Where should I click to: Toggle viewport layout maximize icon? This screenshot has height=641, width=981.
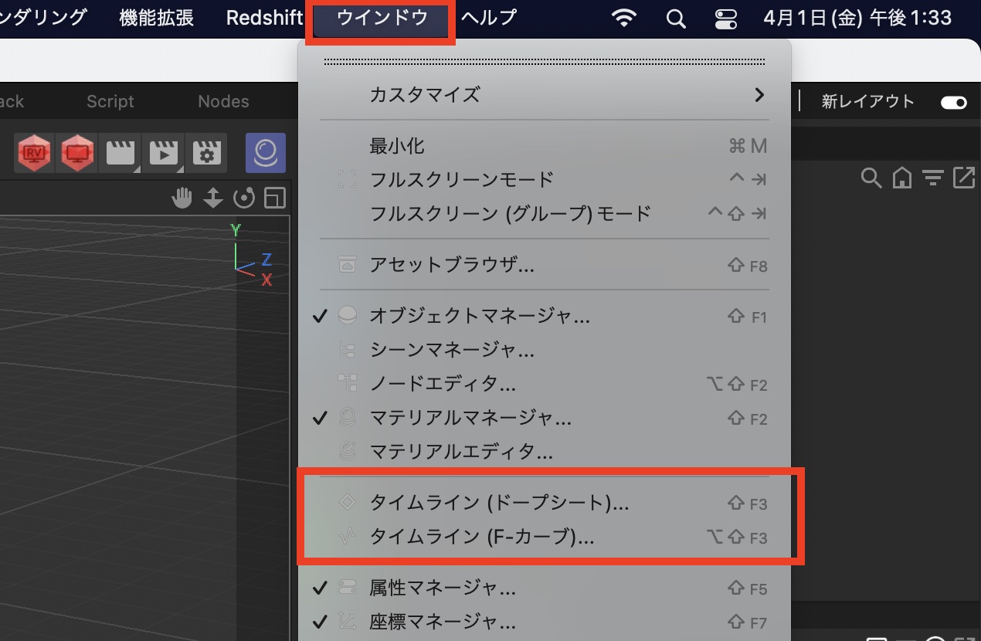pos(275,198)
